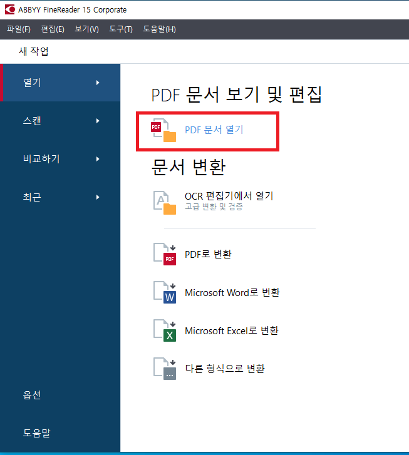Expand the arrow next to 최근
Screen dimensions: 409x455
(x=98, y=197)
